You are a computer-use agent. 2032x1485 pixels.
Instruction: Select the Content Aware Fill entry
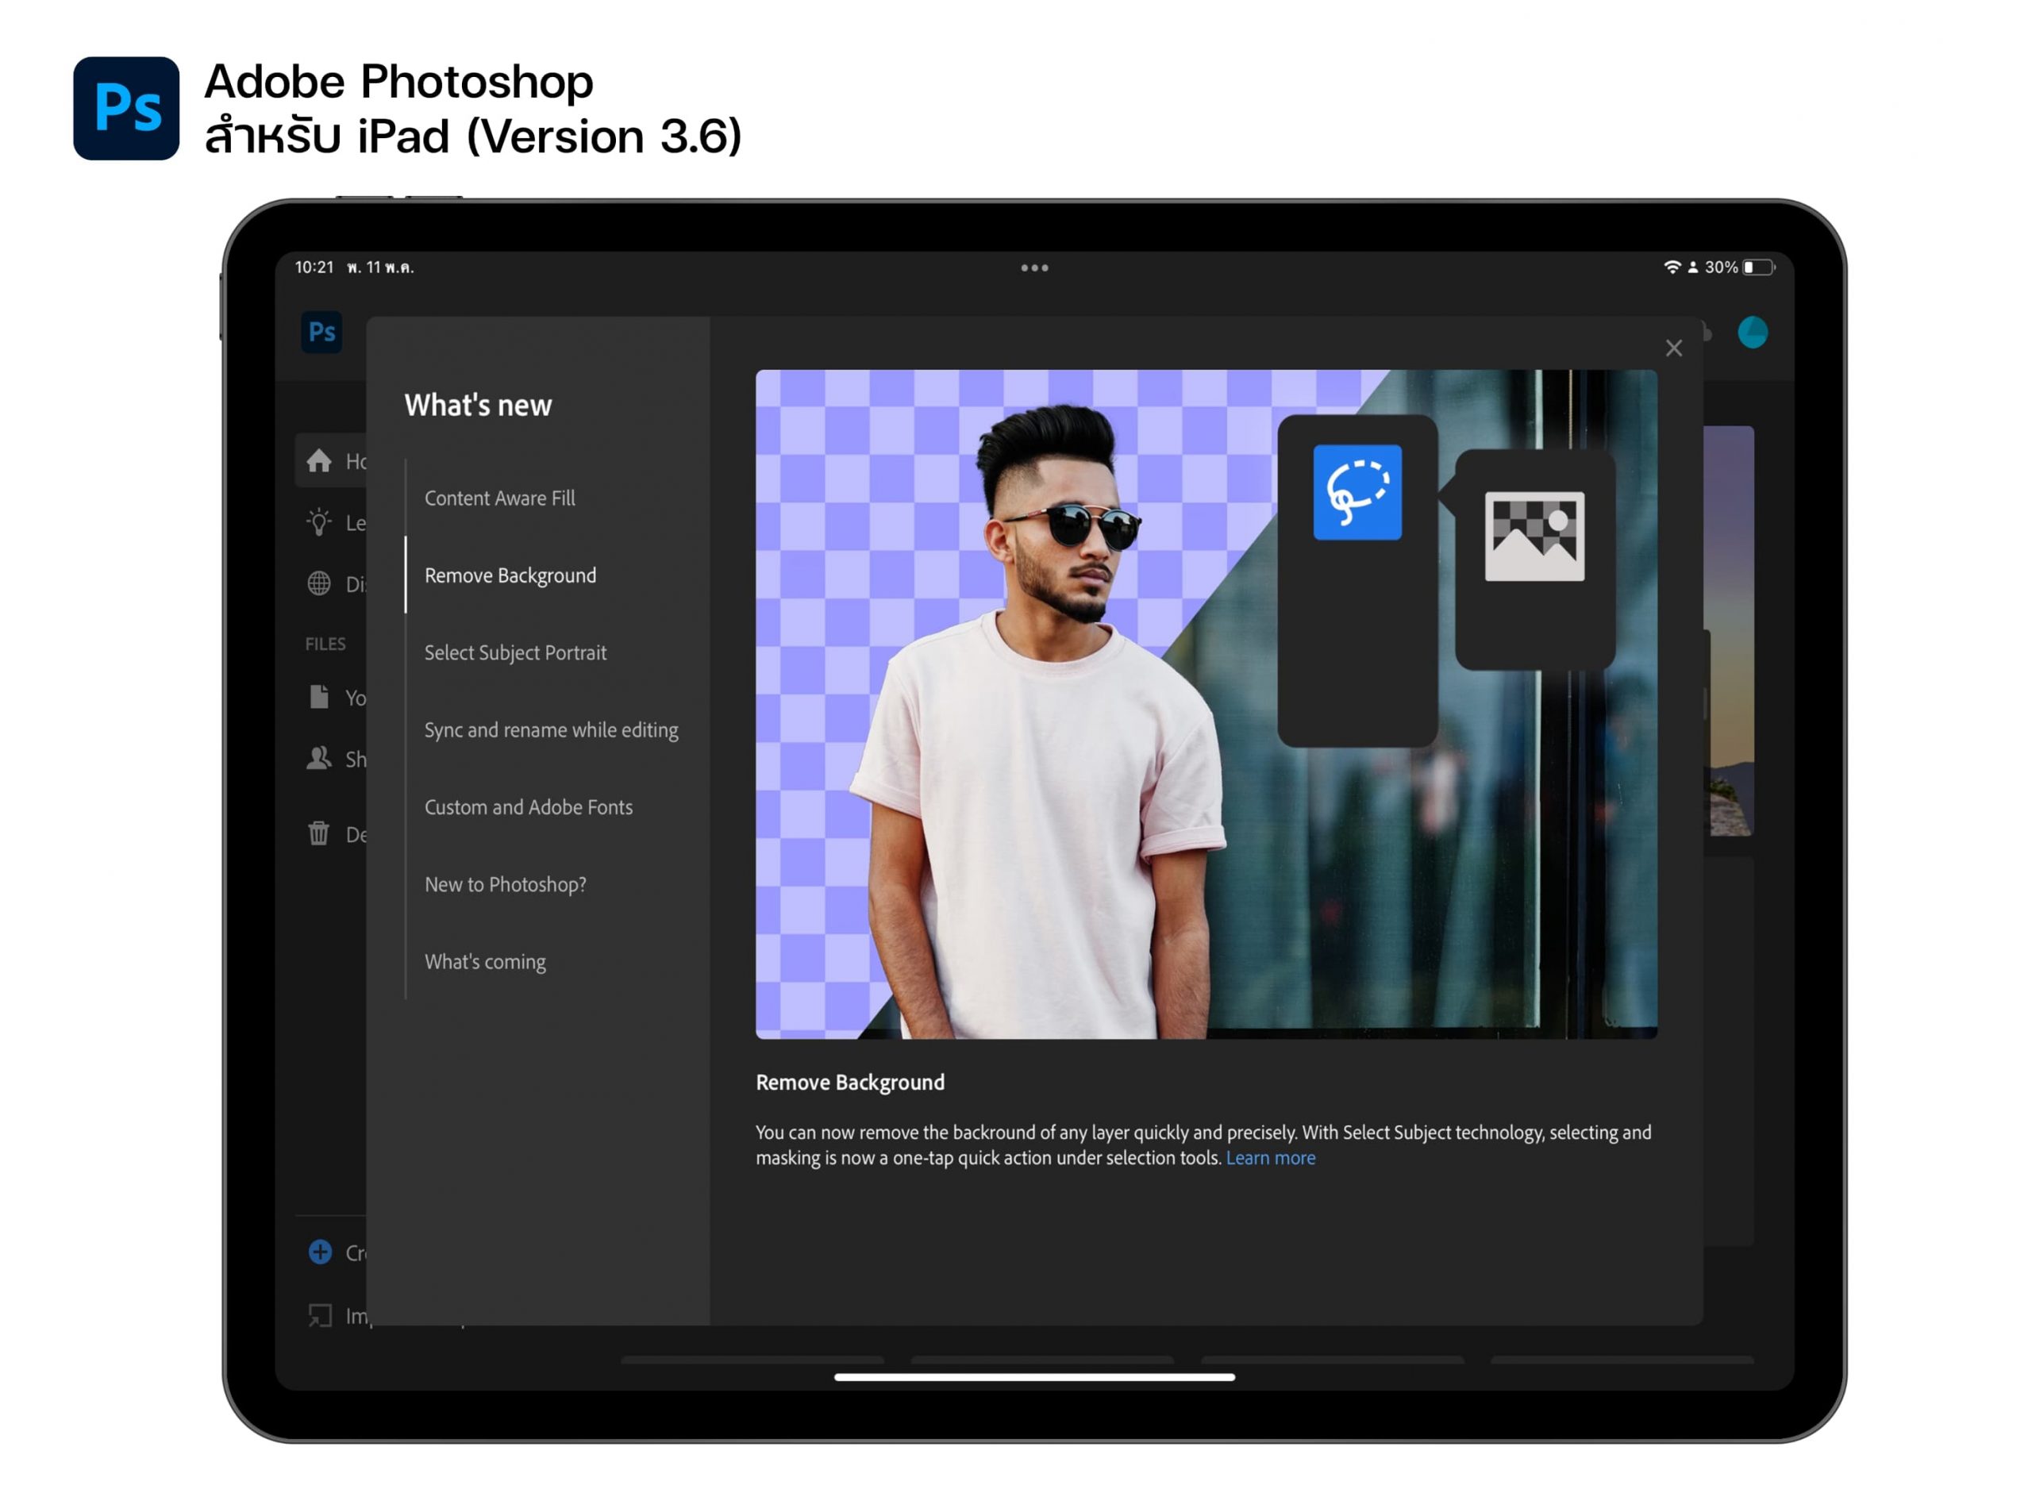(x=500, y=498)
